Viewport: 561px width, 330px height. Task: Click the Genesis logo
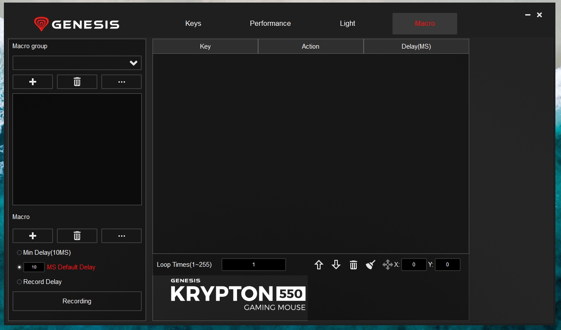tap(77, 24)
